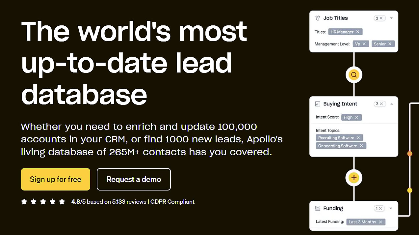Click Sign up for free button
Image resolution: width=419 pixels, height=235 pixels.
point(56,179)
